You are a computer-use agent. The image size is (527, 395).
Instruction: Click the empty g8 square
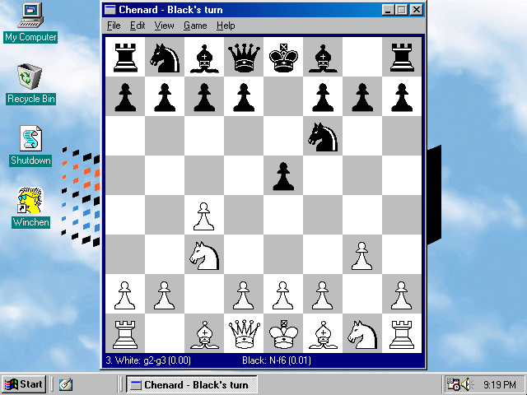point(362,58)
